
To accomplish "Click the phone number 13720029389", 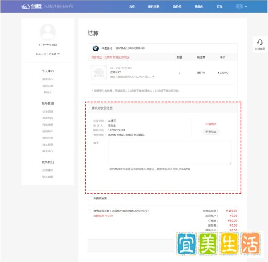I will (x=117, y=130).
